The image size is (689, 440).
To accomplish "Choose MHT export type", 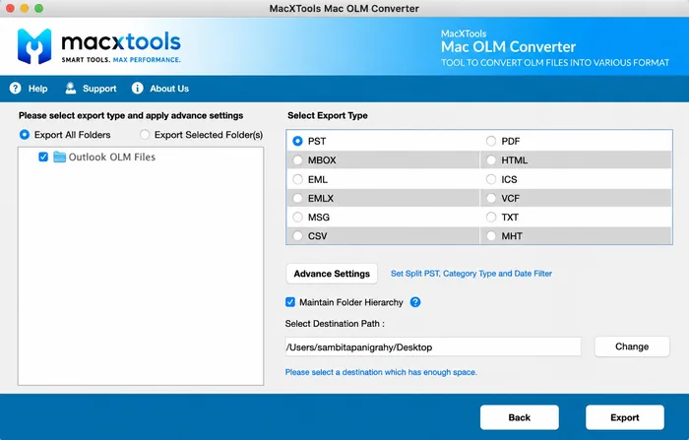I will point(491,236).
